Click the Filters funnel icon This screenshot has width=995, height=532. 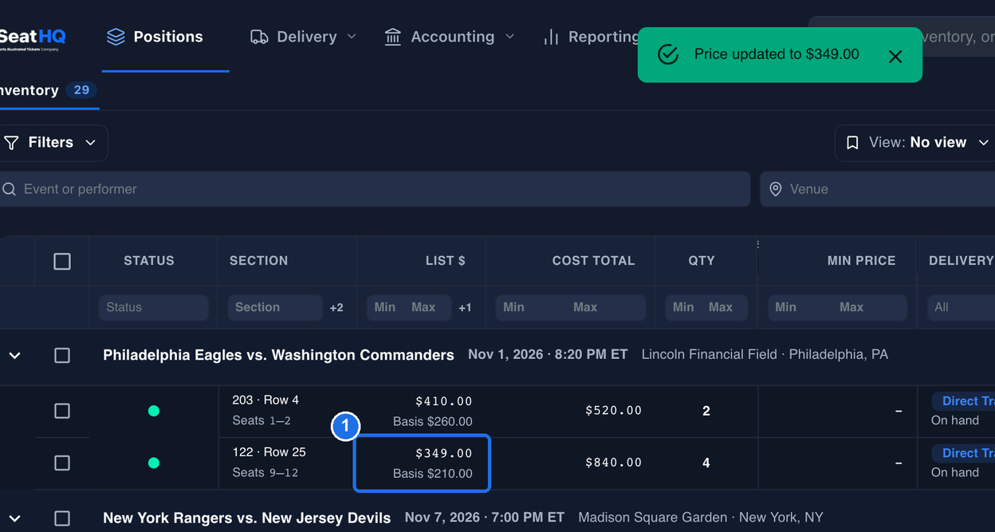click(x=11, y=143)
